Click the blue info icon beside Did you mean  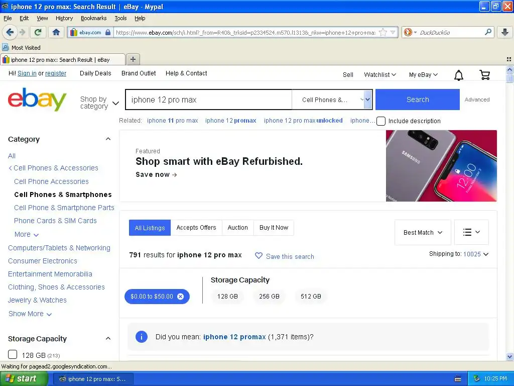pos(141,337)
